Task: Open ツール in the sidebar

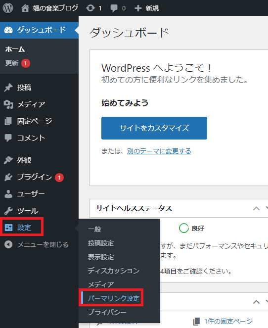Action: click(x=28, y=211)
